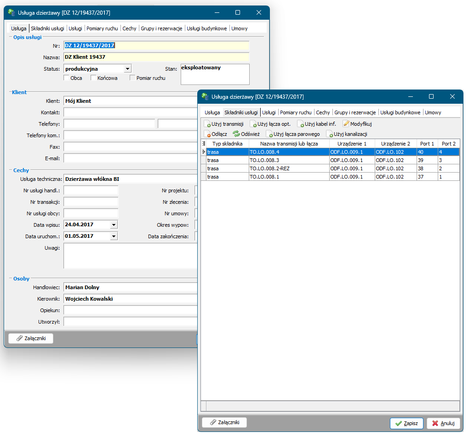The image size is (469, 437).
Task: Focus the Klient field with Mój Klient
Action: point(131,101)
